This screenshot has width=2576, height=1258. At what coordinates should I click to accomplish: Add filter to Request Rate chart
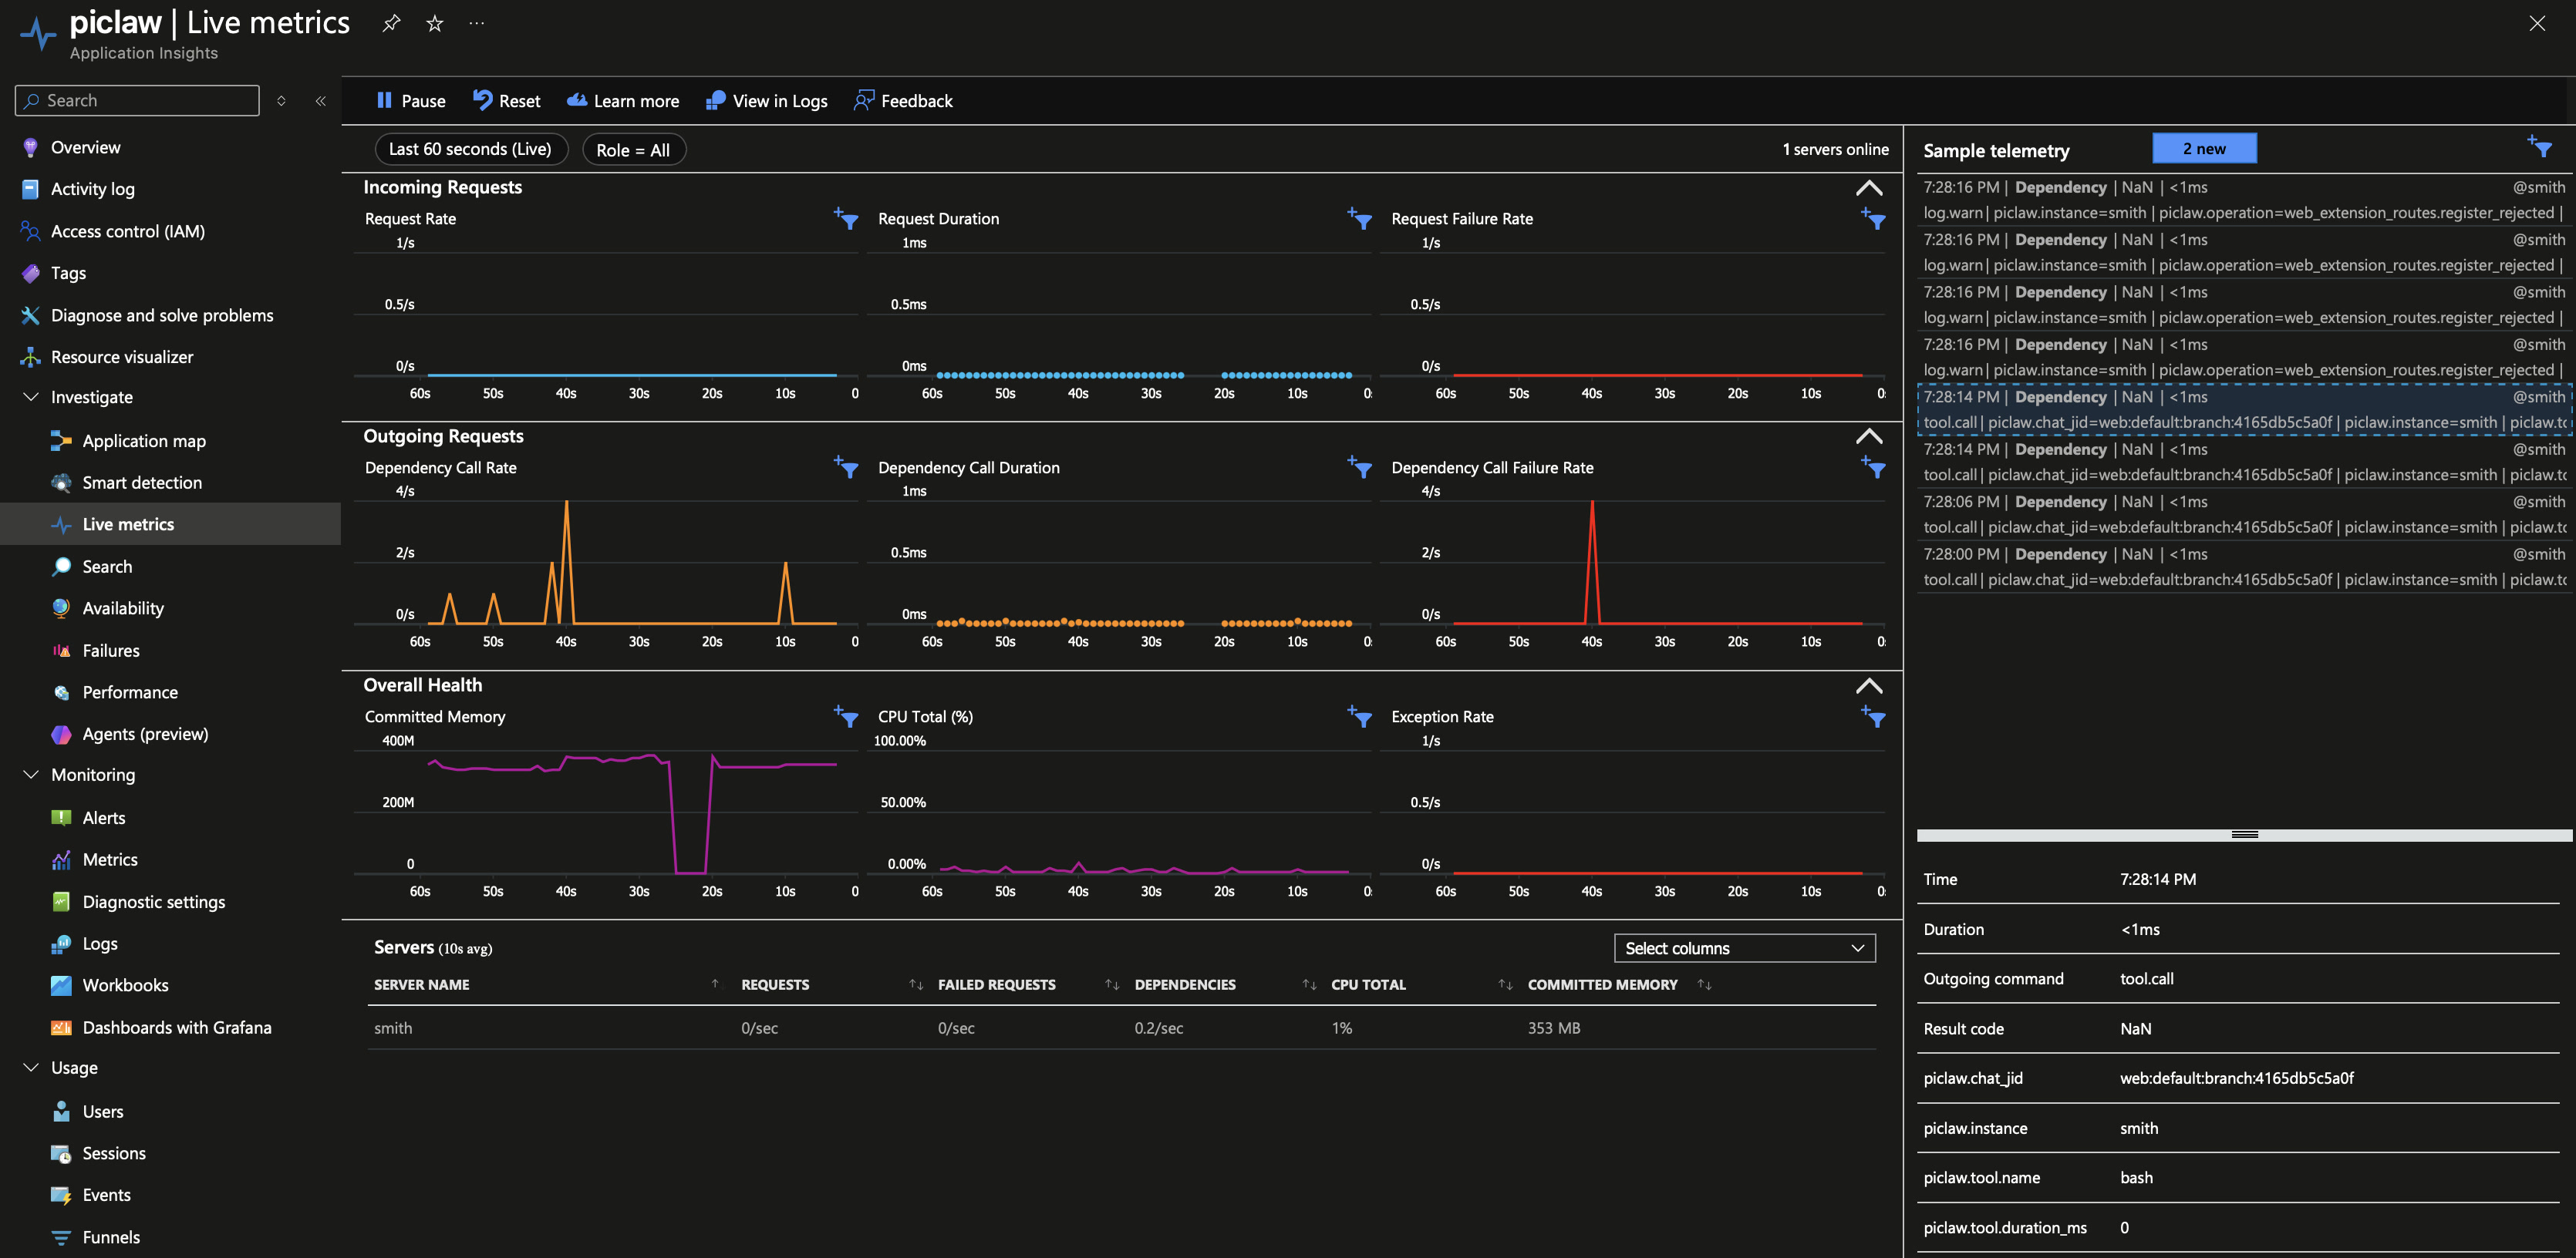coord(846,218)
